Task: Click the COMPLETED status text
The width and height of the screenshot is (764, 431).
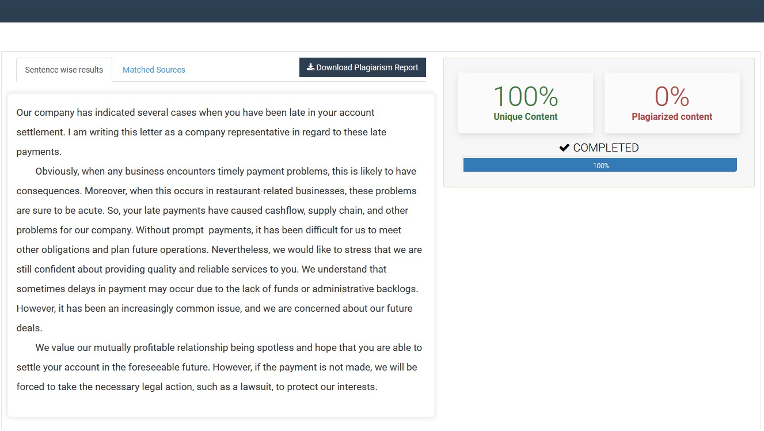Action: click(606, 148)
